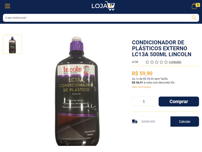This screenshot has height=152, width=202.
Task: Select the product bottle thumbnail
Action: (x=12, y=44)
